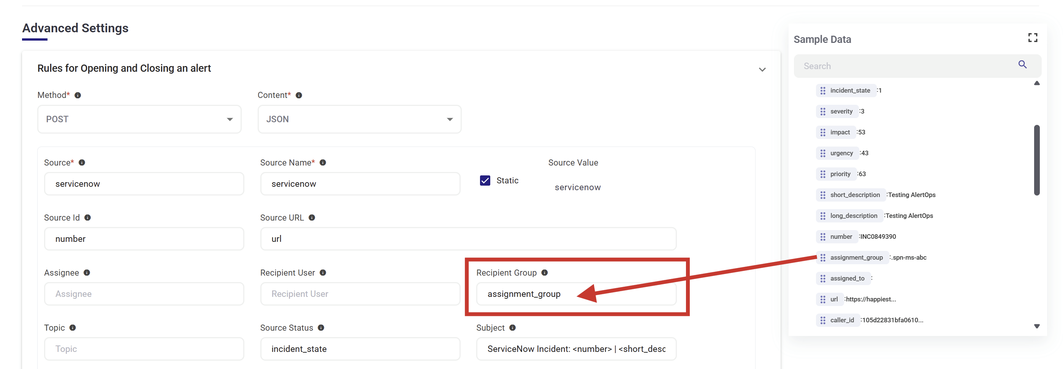
Task: Click info icon next to Source Status
Action: 321,328
